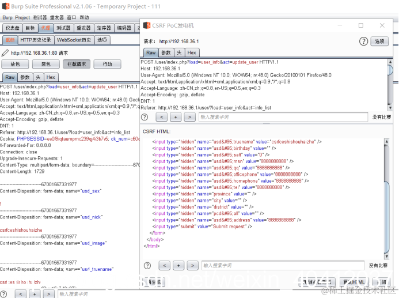Click next match button in main window bottom
This screenshot has width=399, height=298.
48,294
